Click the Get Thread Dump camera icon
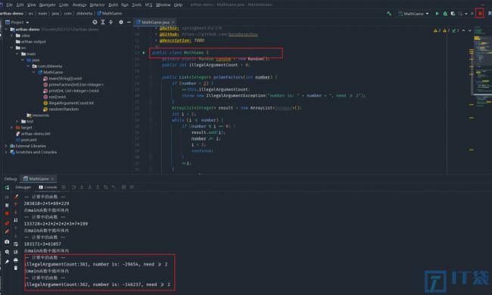The height and width of the screenshot is (295, 492). click(x=7, y=242)
